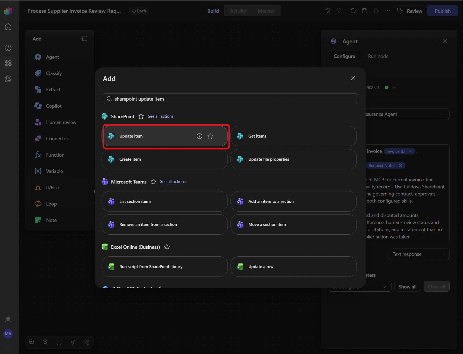Favorite the Update item action star
Viewport: 463px width, 354px height.
click(210, 136)
